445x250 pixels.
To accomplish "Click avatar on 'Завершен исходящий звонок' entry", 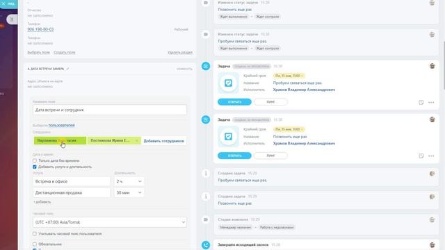I will (x=432, y=245).
